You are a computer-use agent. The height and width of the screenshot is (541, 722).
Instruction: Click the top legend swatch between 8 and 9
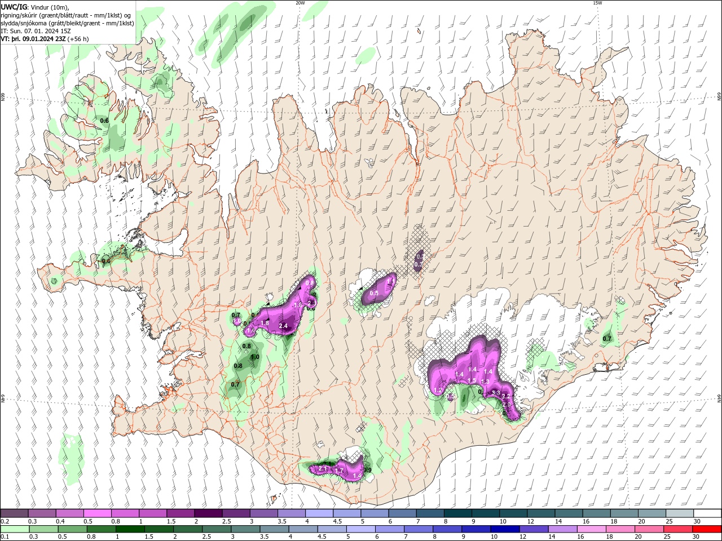click(x=457, y=513)
